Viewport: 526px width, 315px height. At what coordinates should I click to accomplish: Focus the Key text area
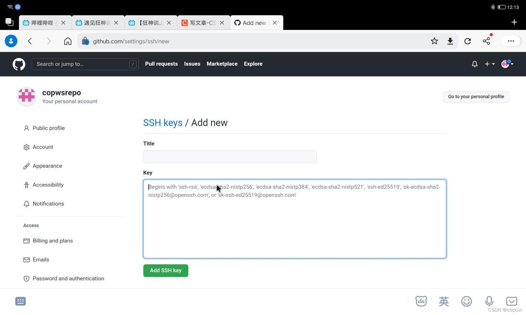[x=295, y=219]
